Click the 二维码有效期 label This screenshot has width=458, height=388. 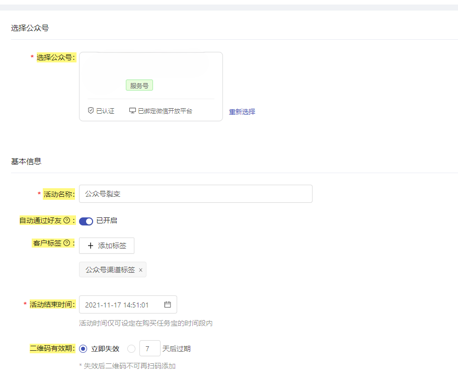pos(52,348)
